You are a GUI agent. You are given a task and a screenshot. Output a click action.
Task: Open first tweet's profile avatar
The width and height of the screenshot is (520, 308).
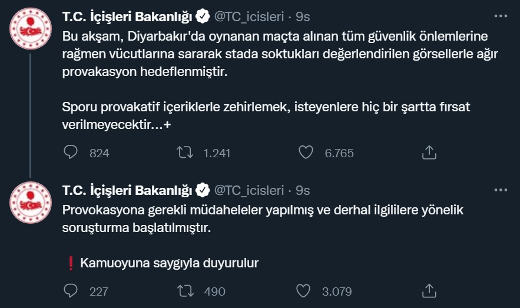[x=31, y=29]
